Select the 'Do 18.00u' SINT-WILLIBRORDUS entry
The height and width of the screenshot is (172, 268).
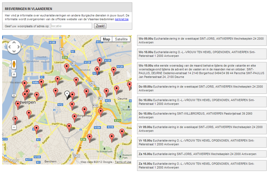[x=202, y=115]
